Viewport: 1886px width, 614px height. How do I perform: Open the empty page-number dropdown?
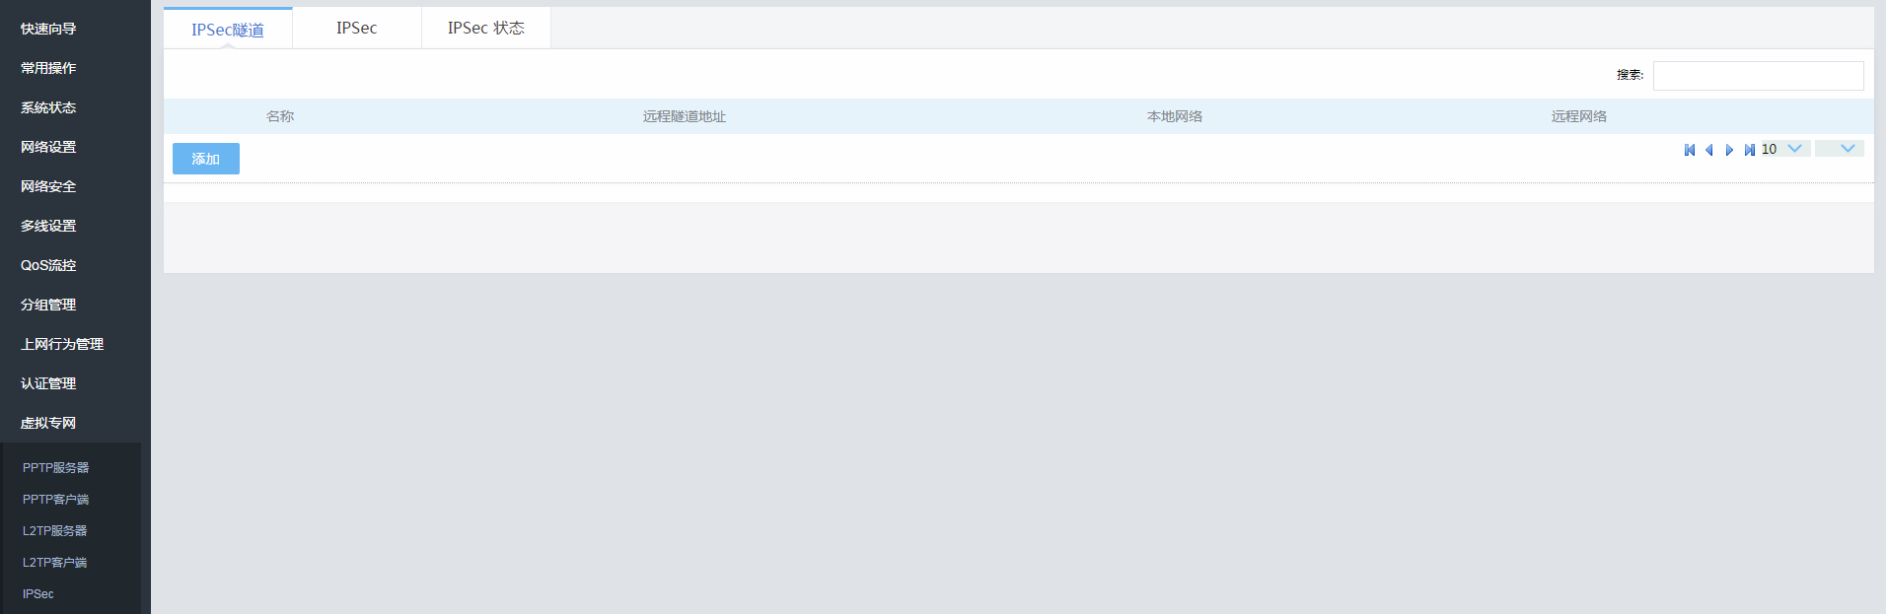pos(1839,149)
